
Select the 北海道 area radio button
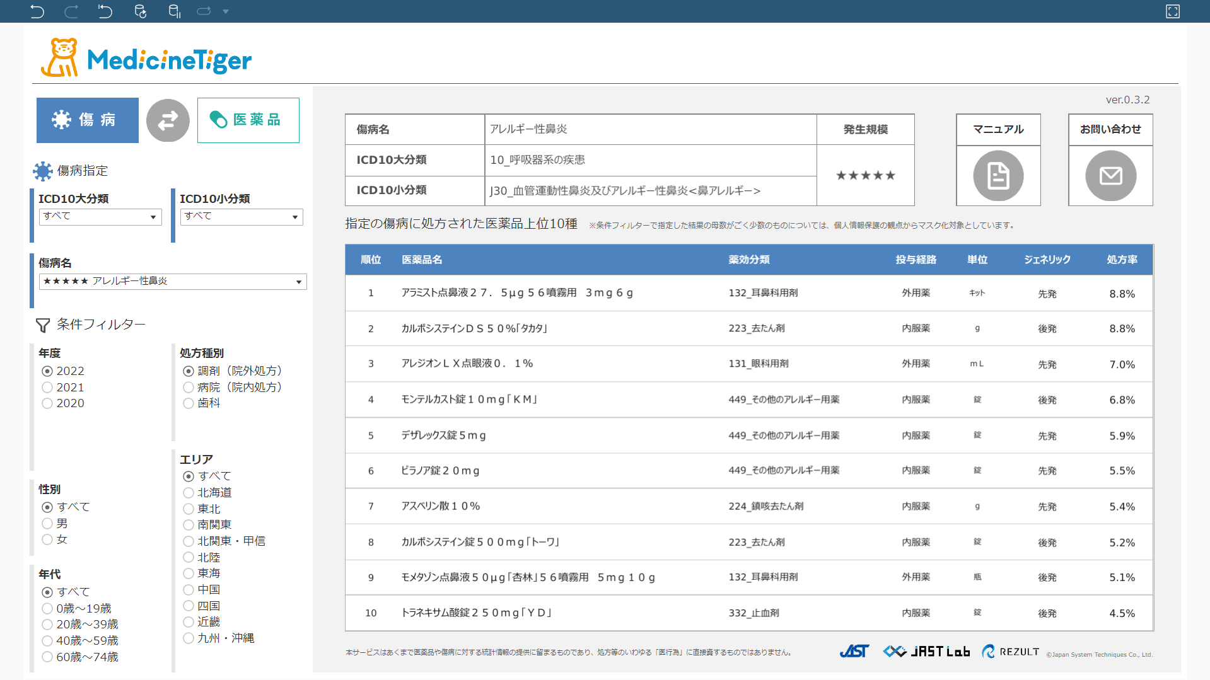(189, 493)
